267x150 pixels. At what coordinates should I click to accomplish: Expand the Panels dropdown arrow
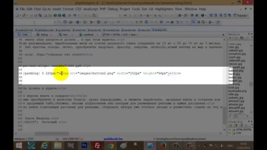[x=247, y=15]
